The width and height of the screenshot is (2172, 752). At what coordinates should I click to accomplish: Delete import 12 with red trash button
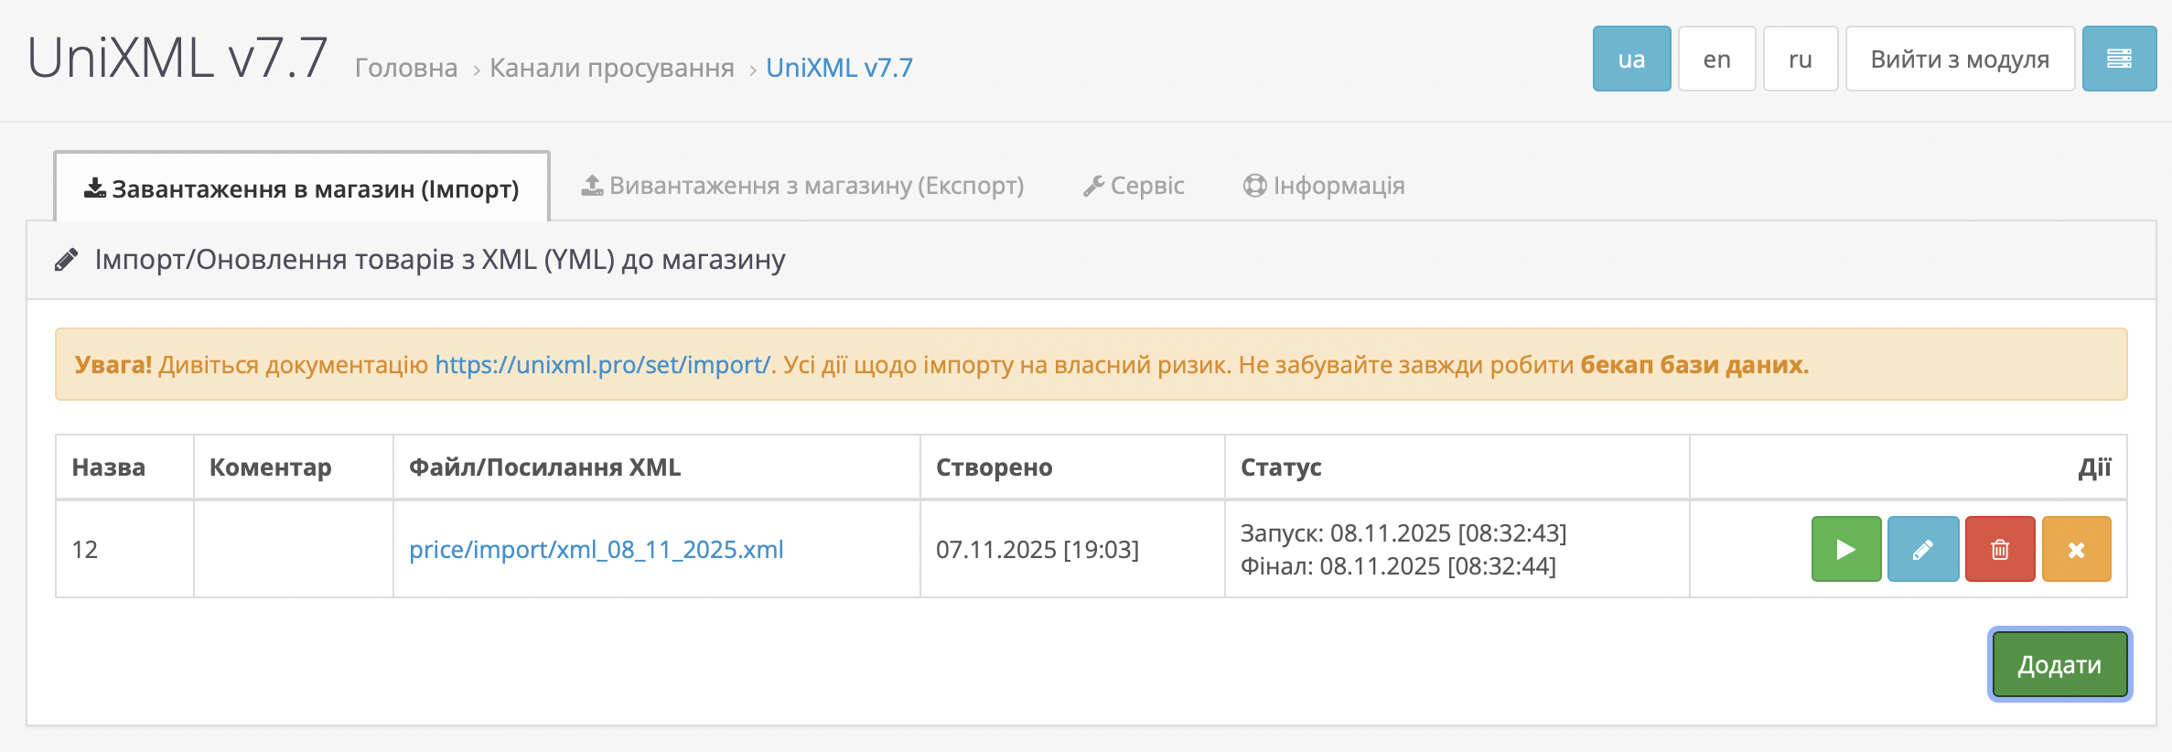(2000, 549)
